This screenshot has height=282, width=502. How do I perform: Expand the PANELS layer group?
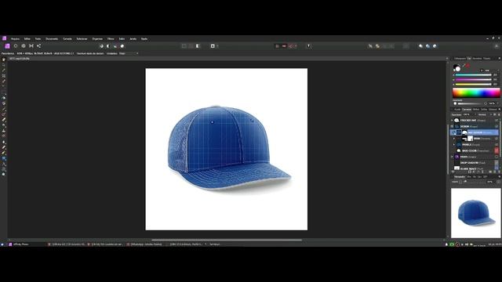coord(454,145)
